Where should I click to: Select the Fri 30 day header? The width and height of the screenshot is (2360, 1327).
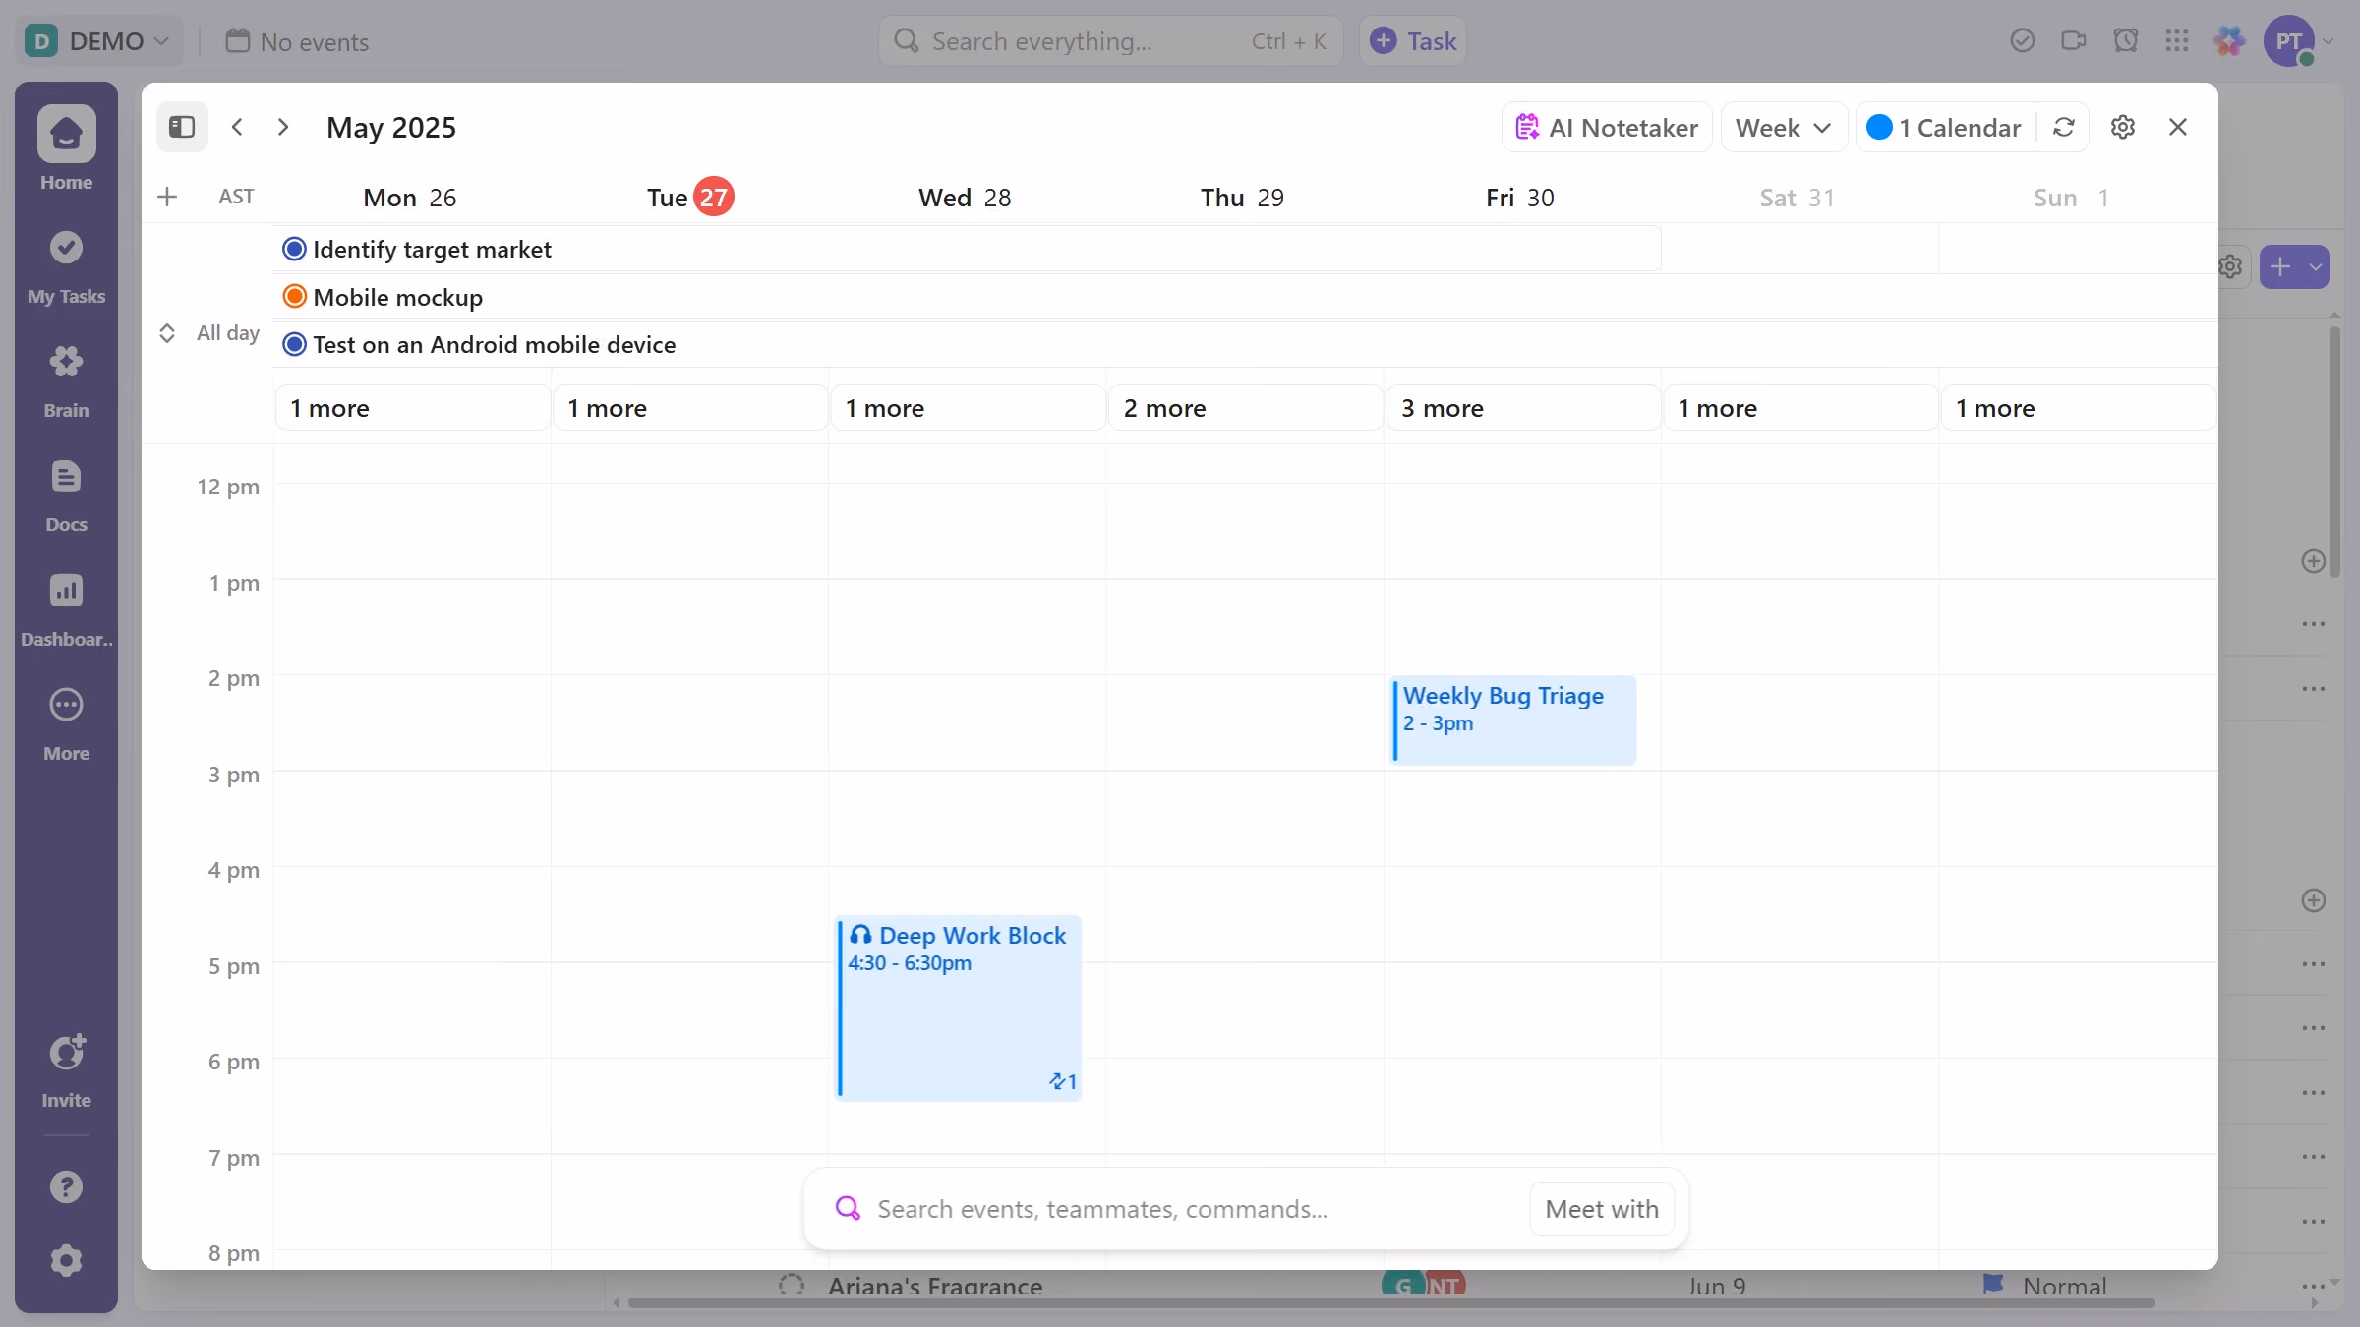tap(1520, 197)
